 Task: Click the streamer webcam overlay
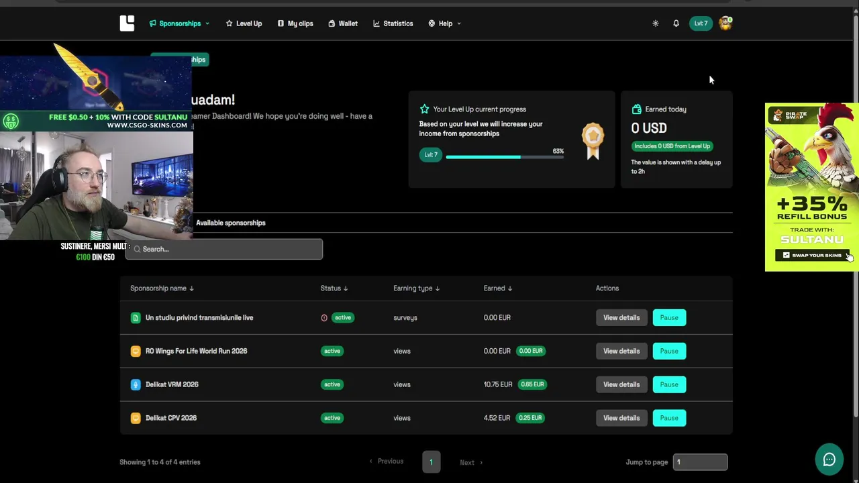97,185
